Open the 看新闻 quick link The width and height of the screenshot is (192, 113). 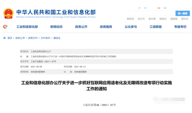pyautogui.click(x=130, y=19)
